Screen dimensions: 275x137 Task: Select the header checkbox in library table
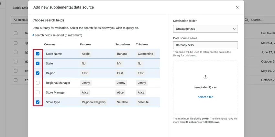tap(16, 33)
